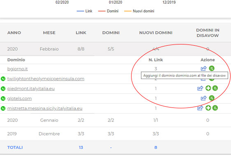The width and height of the screenshot is (231, 161).
Task: Click the N badge beside glotels.com
Action: [3, 98]
